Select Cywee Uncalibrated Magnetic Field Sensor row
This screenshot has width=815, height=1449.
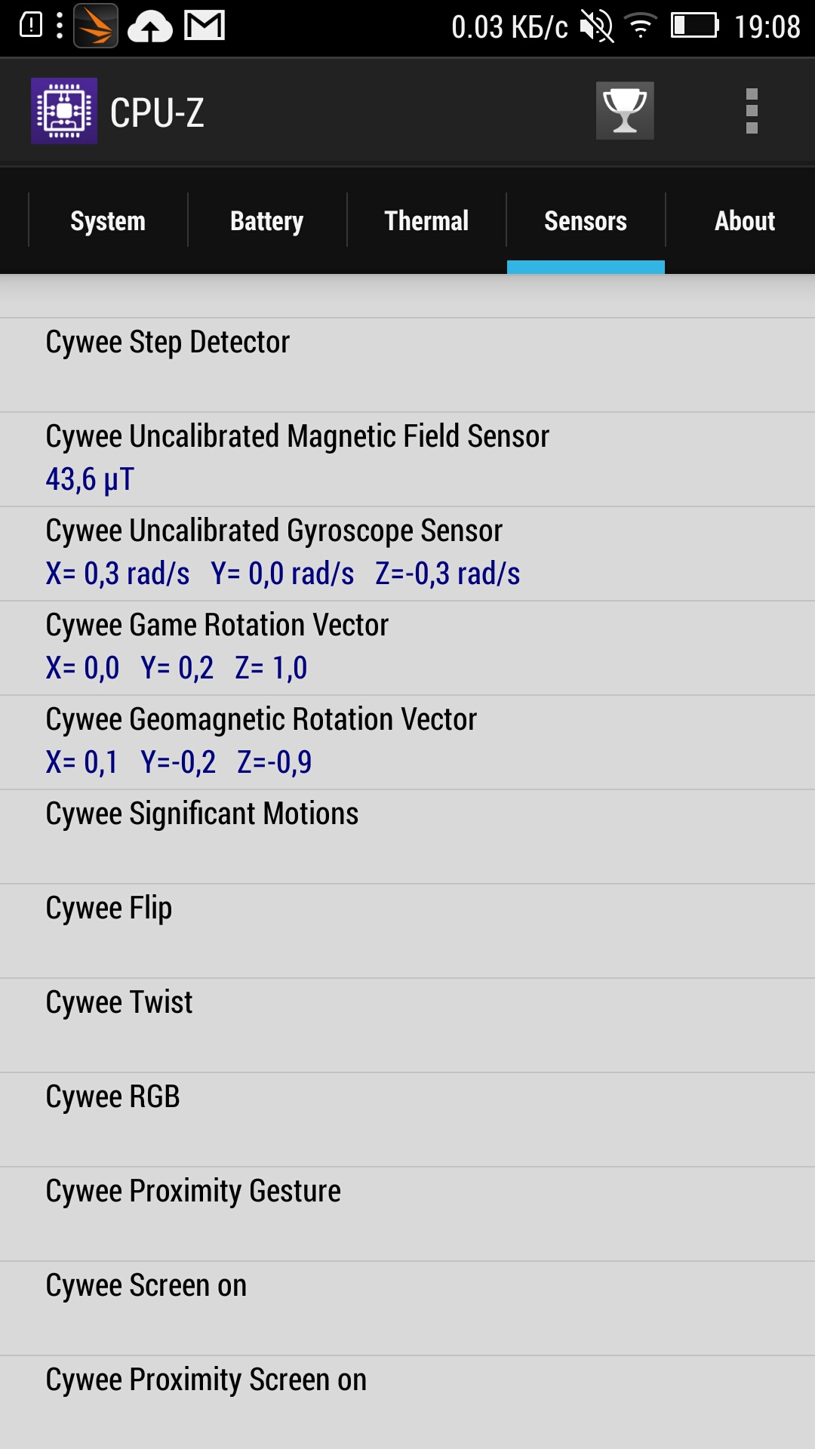pos(407,459)
